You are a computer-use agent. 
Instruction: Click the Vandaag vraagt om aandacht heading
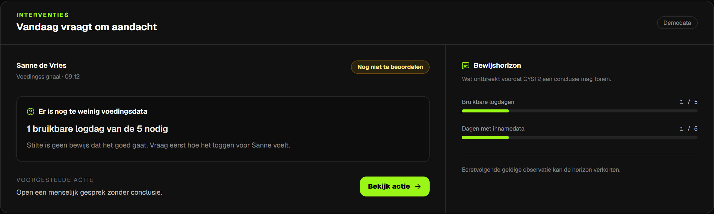pos(87,27)
